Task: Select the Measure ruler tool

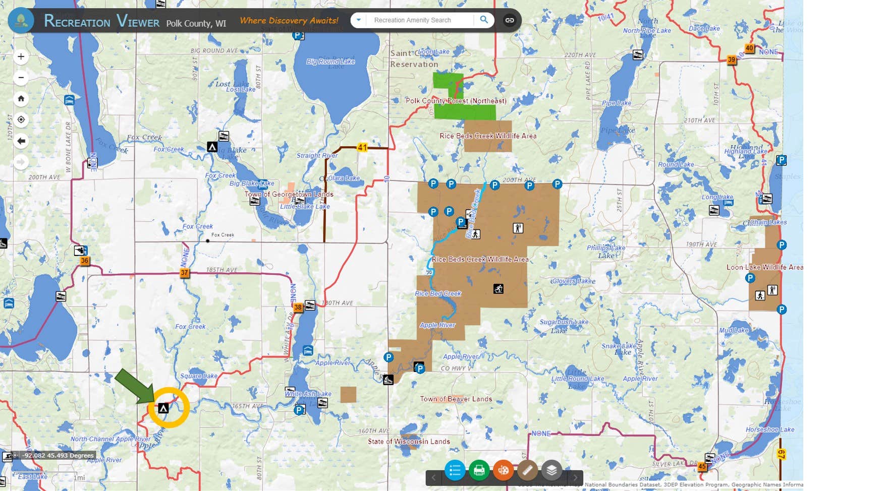Action: tap(527, 470)
